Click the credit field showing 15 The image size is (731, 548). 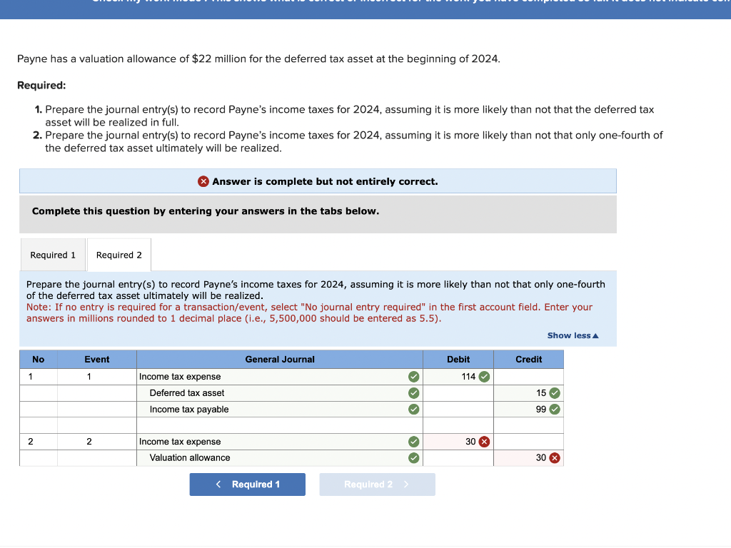(x=529, y=393)
